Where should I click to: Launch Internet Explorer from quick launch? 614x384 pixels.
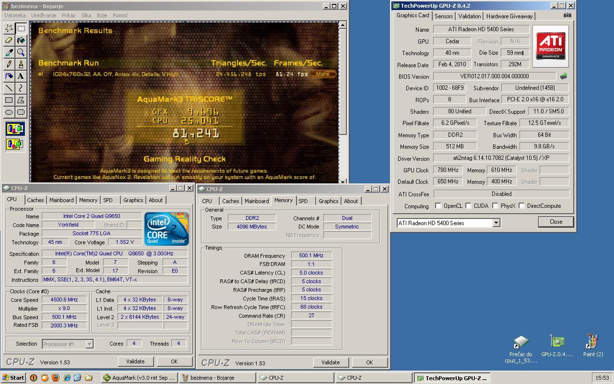click(67, 378)
